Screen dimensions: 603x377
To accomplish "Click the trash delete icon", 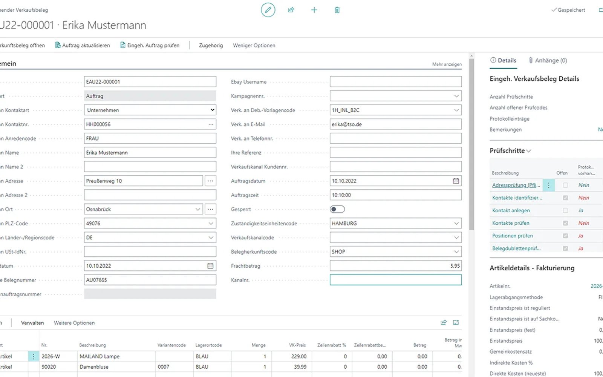I will point(337,10).
